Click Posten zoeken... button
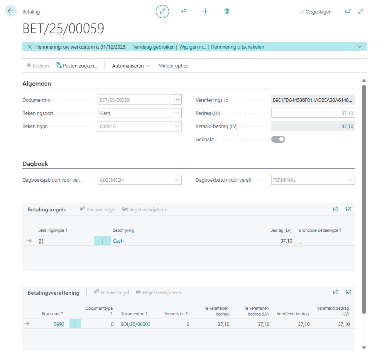 76,66
